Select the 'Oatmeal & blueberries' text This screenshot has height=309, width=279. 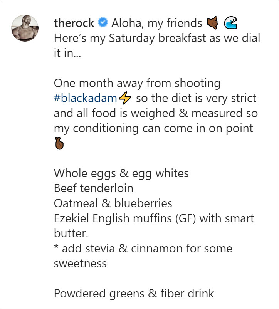point(107,203)
